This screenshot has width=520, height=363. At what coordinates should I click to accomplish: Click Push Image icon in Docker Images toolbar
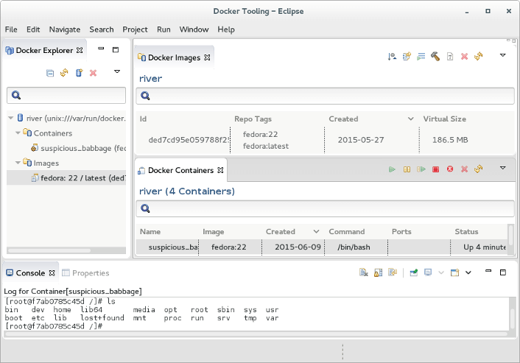[407, 57]
